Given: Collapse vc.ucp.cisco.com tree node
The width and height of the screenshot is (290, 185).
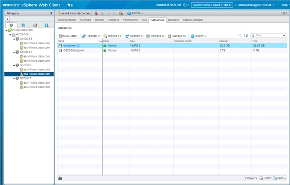Looking at the screenshot, I should (x=6, y=30).
